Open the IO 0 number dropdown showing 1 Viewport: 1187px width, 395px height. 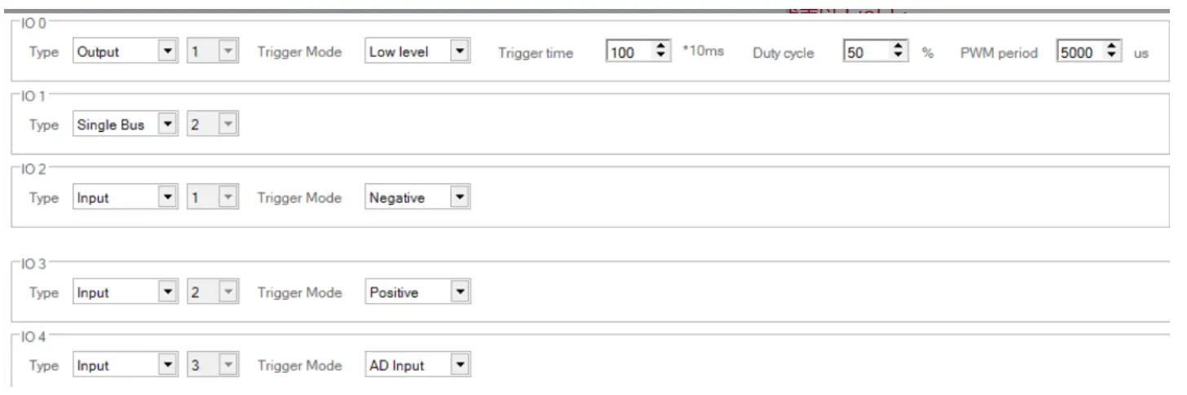pyautogui.click(x=213, y=51)
